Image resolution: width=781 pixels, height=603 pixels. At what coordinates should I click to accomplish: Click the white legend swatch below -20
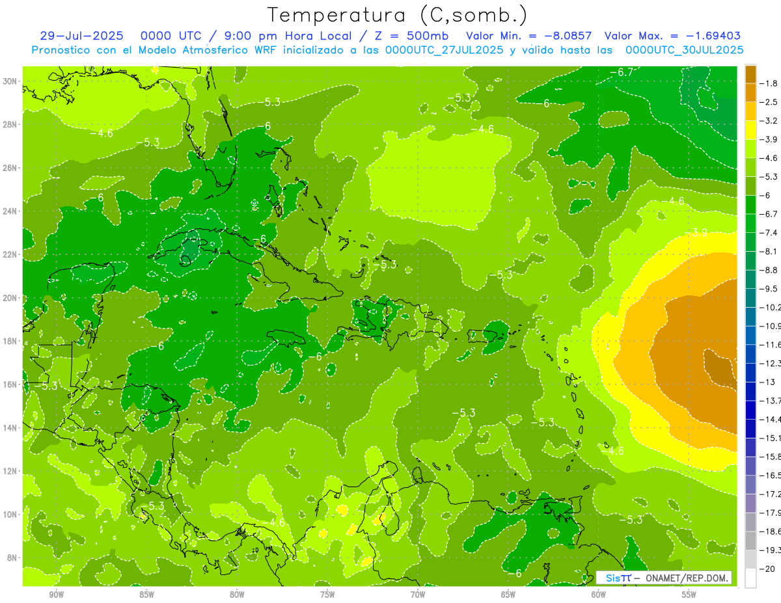pos(750,578)
